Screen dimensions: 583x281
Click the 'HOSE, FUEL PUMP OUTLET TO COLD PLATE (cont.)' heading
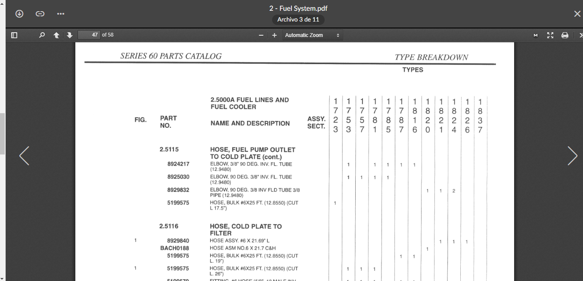click(253, 153)
